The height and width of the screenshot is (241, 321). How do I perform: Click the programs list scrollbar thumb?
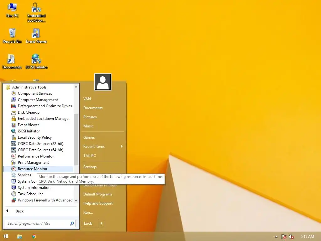click(76, 139)
